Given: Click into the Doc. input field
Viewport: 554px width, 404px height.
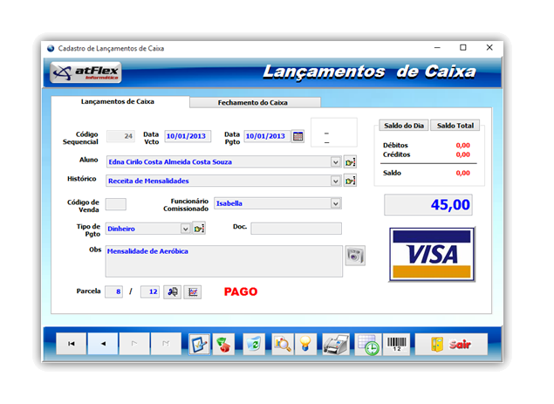Looking at the screenshot, I should coord(296,229).
